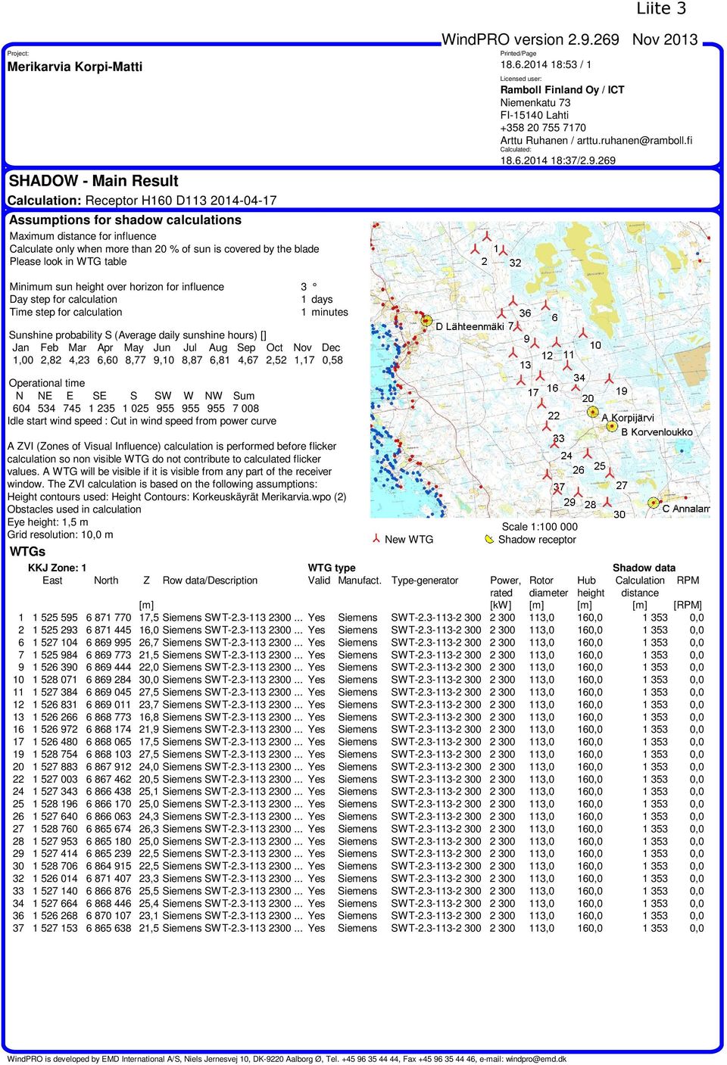This screenshot has width=727, height=1065.
Task: Select the A Korpijärvi receptor marker on map
Action: point(593,413)
